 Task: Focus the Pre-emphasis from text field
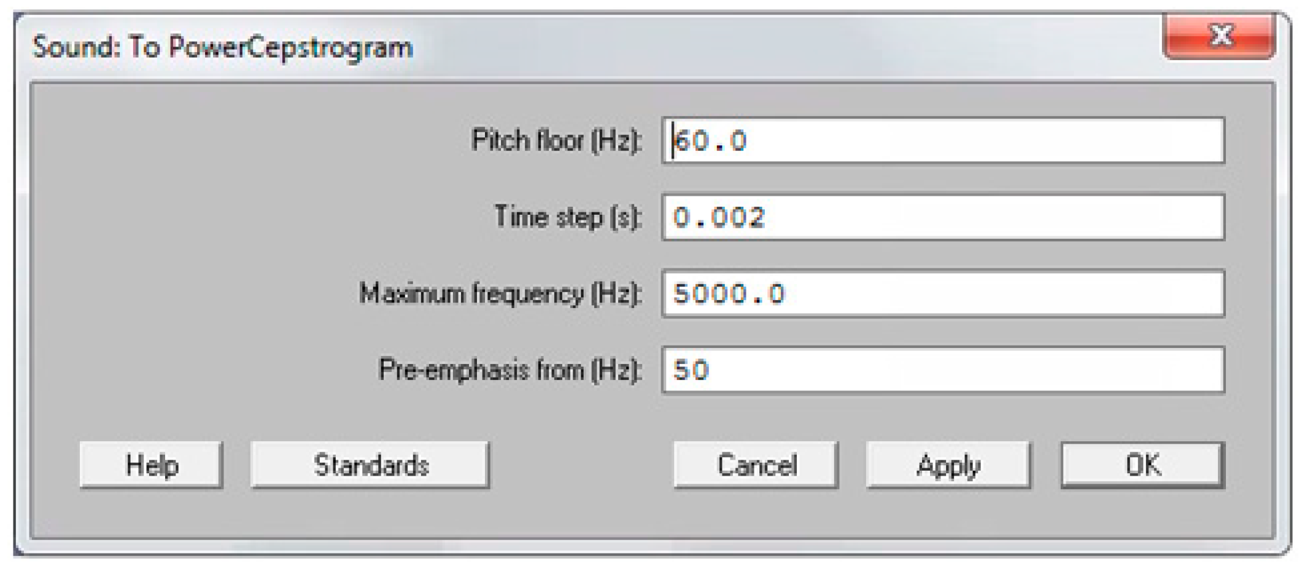coord(982,369)
